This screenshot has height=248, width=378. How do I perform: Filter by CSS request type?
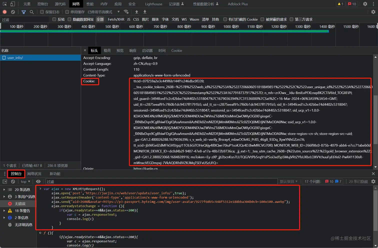tap(136, 20)
